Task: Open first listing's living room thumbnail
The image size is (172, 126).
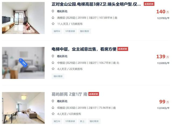Action: coord(23,18)
